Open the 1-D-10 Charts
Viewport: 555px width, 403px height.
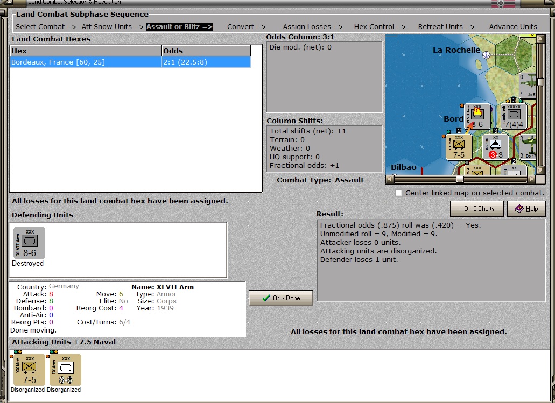477,209
